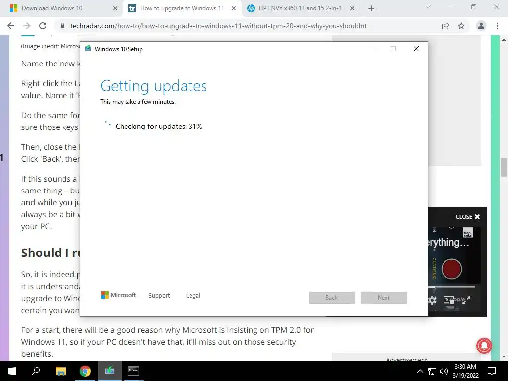
Task: Close the HP ENVY x360 tab
Action: point(352,9)
